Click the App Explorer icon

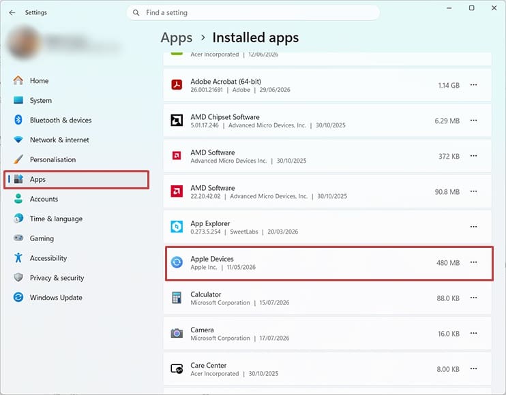(177, 227)
